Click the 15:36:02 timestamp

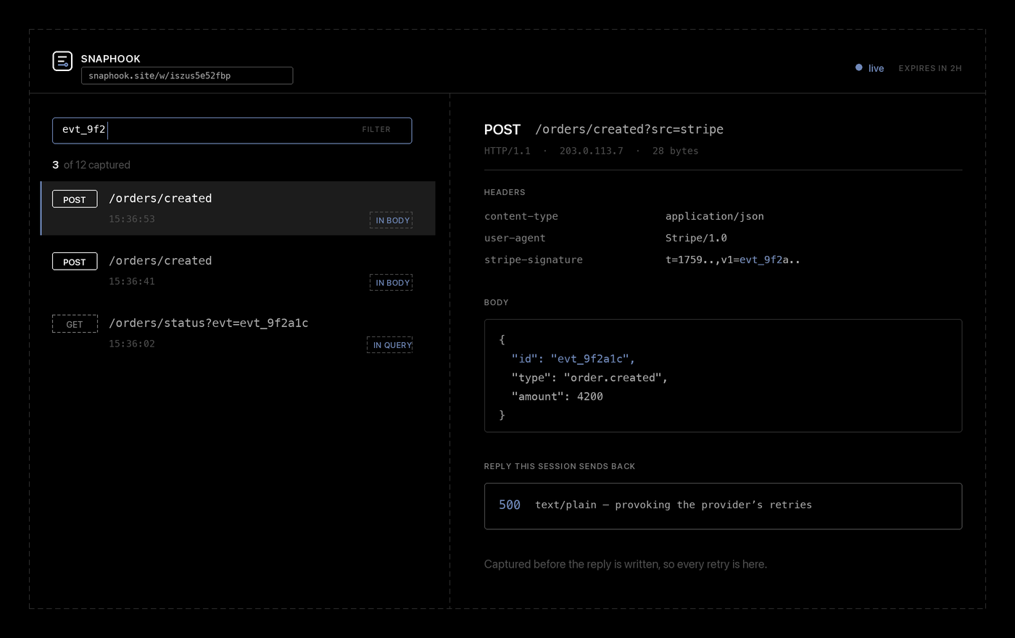coord(132,344)
